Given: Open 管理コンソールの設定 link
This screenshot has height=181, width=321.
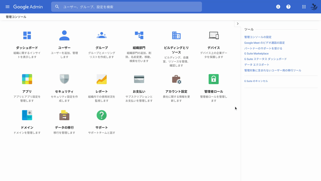Looking at the screenshot, I should pyautogui.click(x=258, y=37).
